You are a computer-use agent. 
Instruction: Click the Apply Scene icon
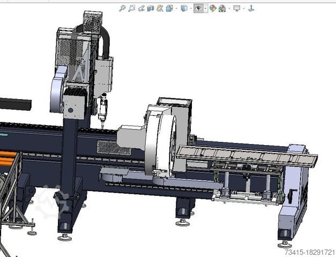pyautogui.click(x=222, y=8)
